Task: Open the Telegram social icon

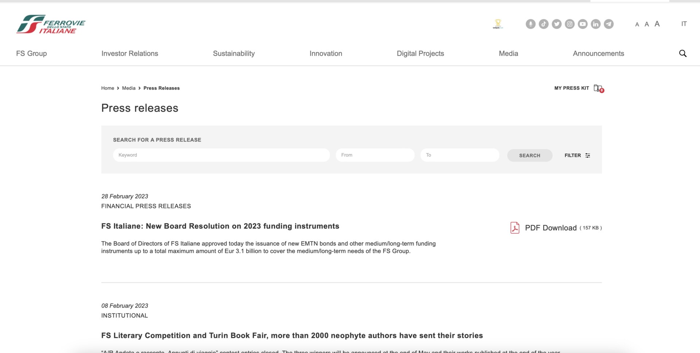Action: coord(609,24)
